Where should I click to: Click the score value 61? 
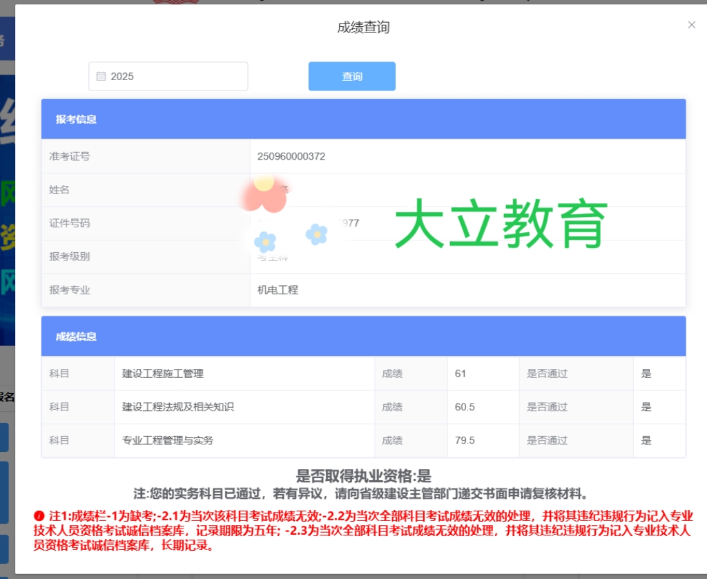(x=460, y=373)
